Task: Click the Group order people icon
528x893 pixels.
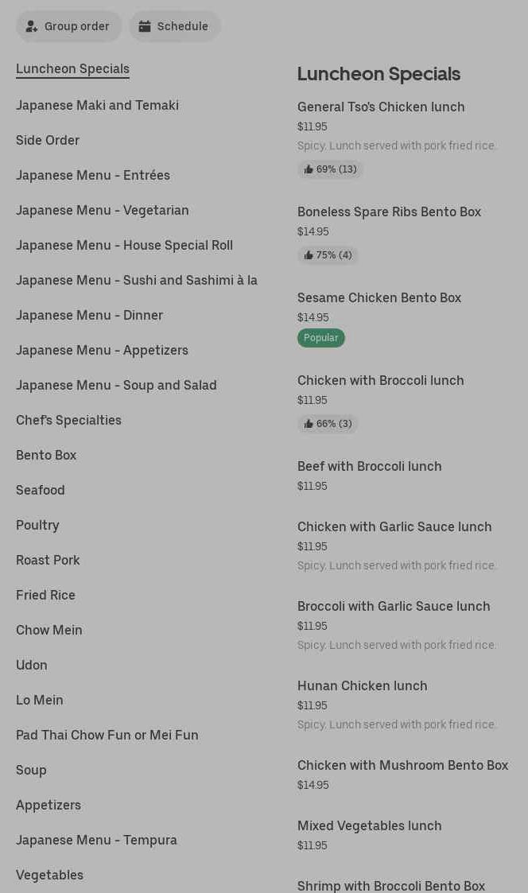Action: pyautogui.click(x=32, y=26)
